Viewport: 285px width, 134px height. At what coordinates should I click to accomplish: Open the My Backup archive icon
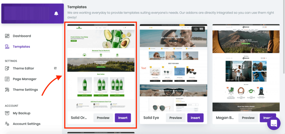[x=7, y=113]
